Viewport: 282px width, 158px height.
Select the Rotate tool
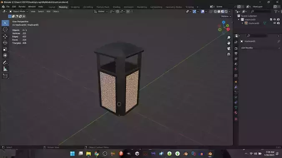pos(5,43)
